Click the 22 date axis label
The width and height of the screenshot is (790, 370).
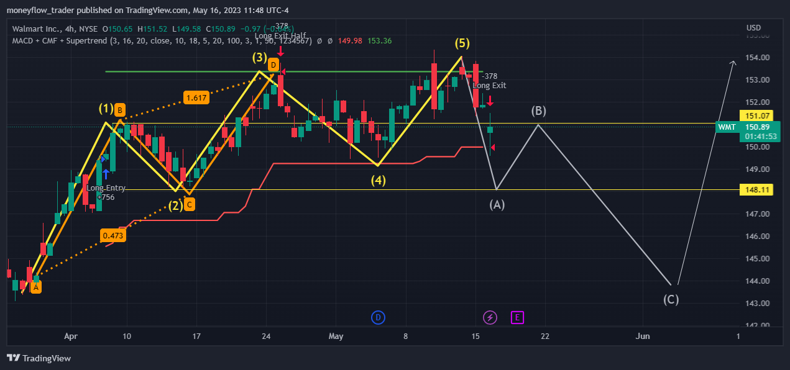tap(545, 336)
